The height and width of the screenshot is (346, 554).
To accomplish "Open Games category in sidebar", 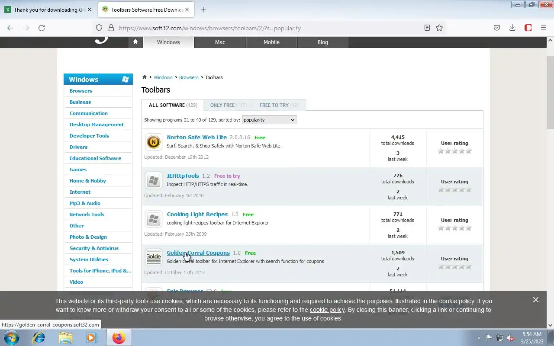I will pos(78,170).
